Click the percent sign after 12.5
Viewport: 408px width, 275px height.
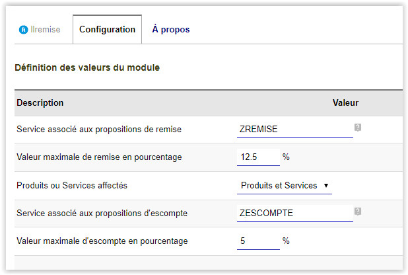286,157
